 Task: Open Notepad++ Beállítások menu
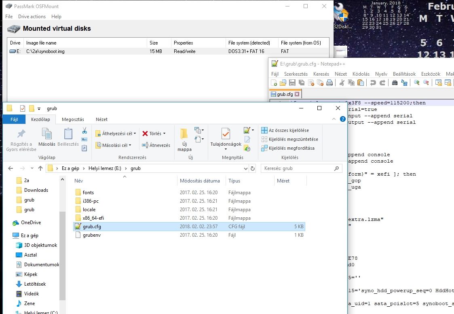click(404, 74)
